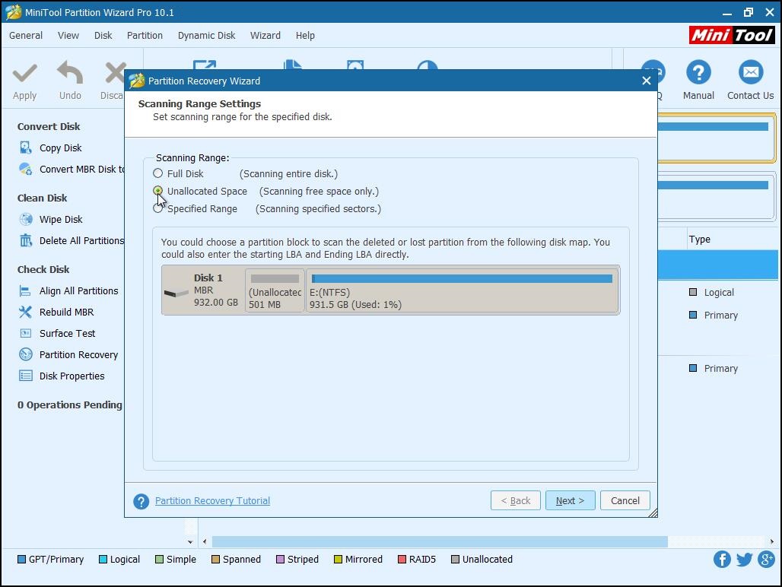782x587 pixels.
Task: Select the Full Disk radio button
Action: click(x=158, y=173)
